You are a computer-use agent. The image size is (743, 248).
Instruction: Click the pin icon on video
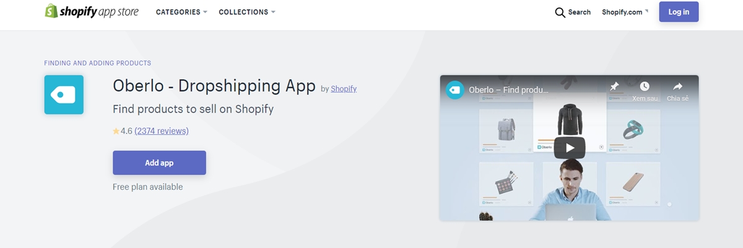click(x=614, y=87)
